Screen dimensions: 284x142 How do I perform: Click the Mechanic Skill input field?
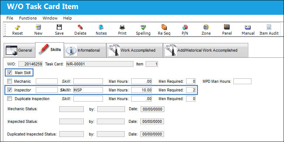click(x=88, y=81)
